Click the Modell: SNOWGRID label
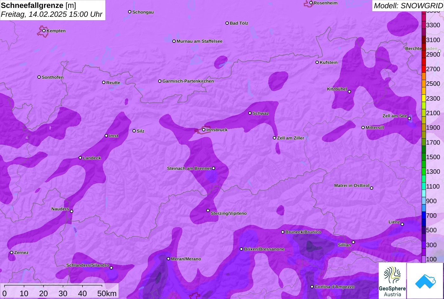The image size is (444, 299). [x=408, y=6]
